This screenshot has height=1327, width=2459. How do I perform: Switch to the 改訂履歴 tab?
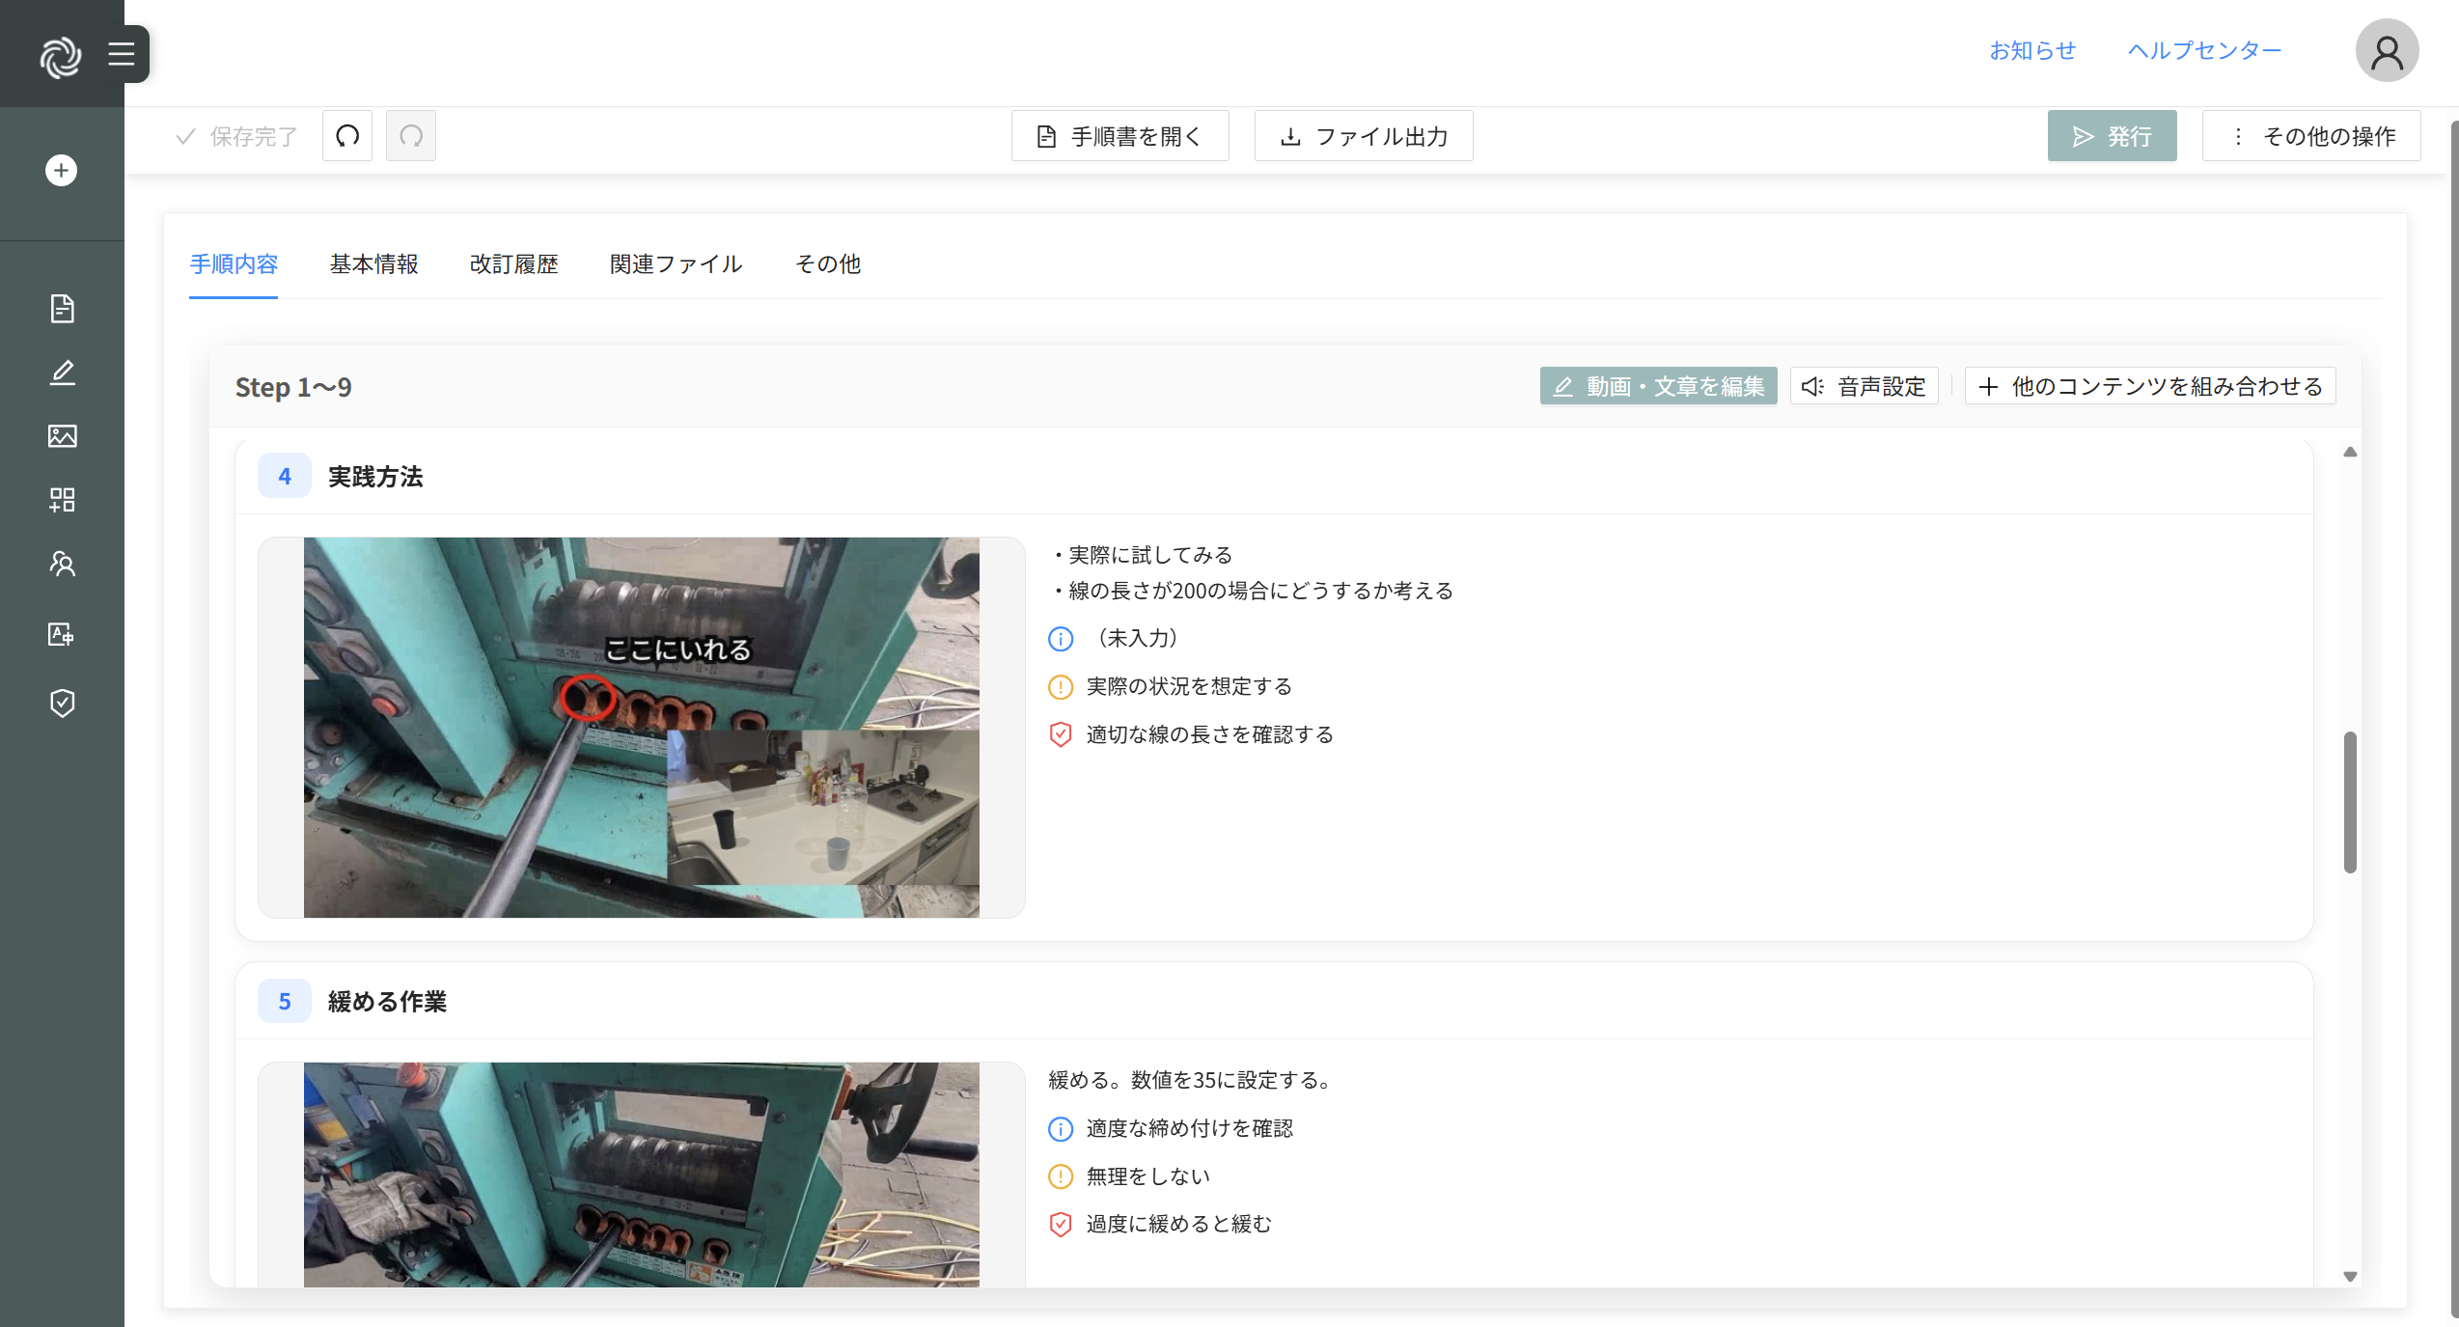[513, 264]
